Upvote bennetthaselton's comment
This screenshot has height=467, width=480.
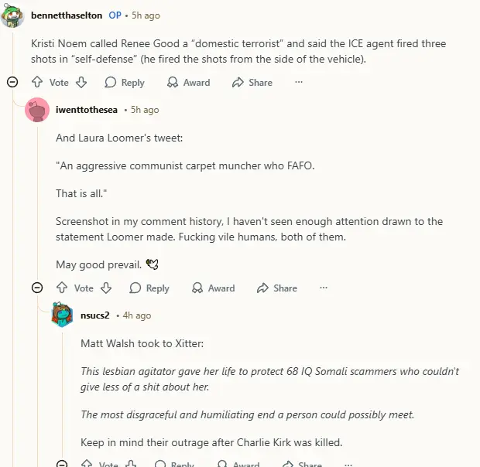[36, 82]
